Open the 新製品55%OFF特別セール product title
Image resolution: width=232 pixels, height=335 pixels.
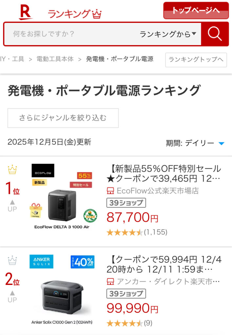pyautogui.click(x=164, y=174)
